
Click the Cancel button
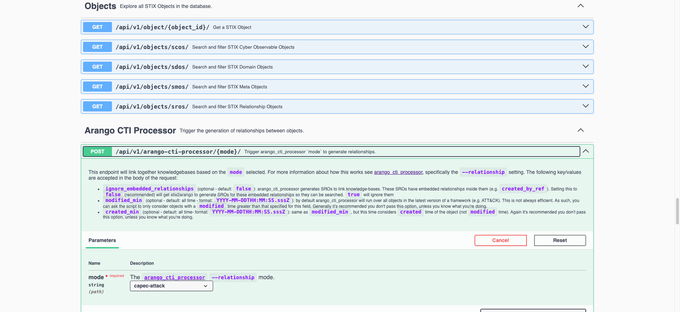point(500,241)
